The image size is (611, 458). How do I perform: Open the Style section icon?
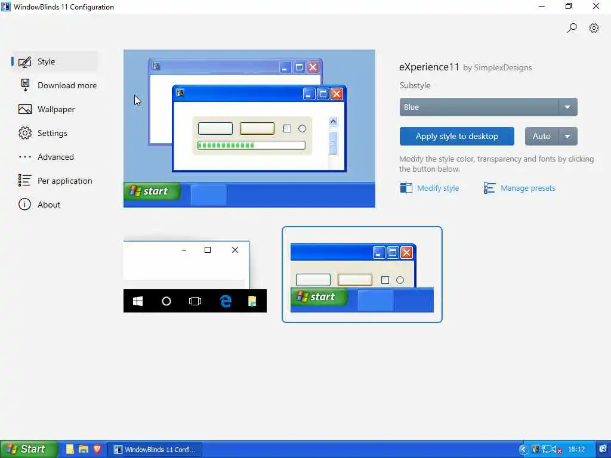coord(24,62)
